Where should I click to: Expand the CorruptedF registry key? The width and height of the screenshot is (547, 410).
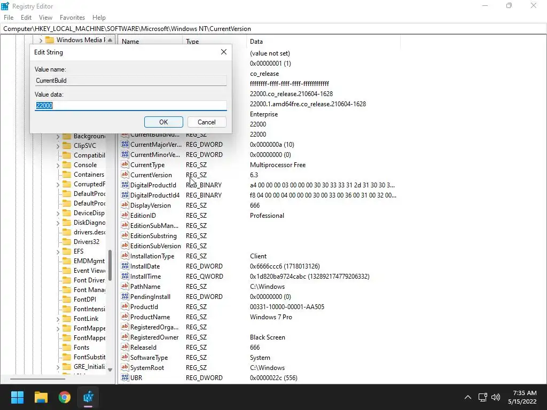(58, 184)
